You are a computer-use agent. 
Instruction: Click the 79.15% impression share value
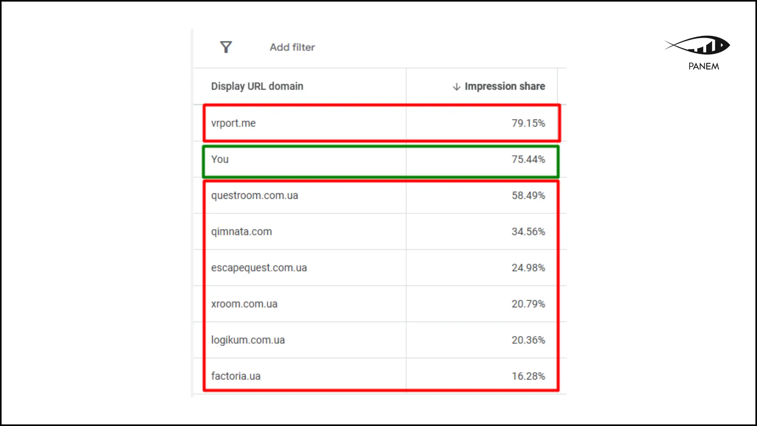528,123
